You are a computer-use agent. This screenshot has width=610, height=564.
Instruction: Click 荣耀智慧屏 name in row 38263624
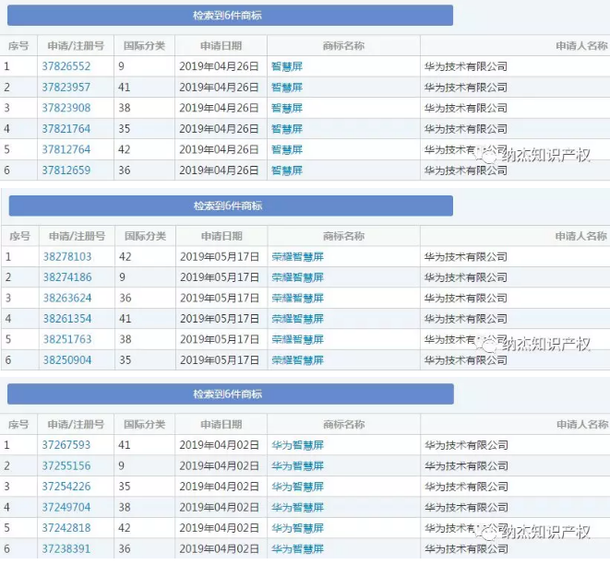pyautogui.click(x=297, y=299)
